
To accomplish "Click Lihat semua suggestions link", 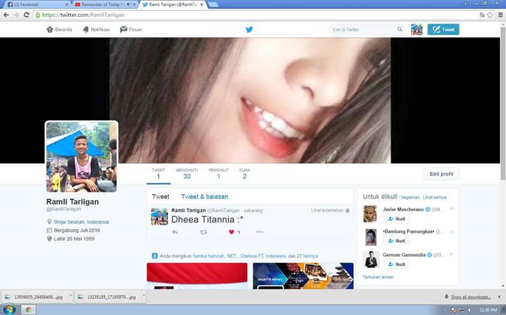I will click(435, 197).
